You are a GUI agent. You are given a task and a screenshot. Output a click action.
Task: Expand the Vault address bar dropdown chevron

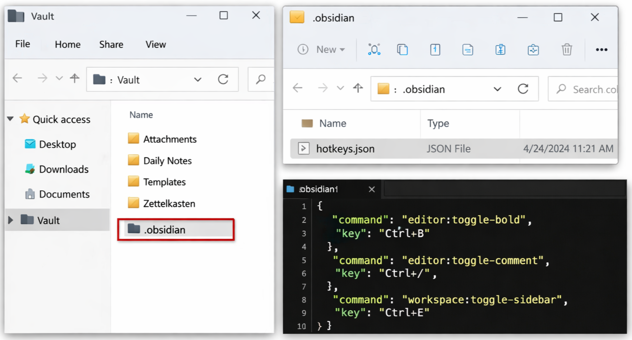click(197, 80)
